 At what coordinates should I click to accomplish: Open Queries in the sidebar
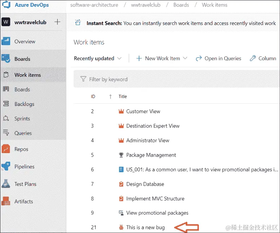(x=23, y=133)
